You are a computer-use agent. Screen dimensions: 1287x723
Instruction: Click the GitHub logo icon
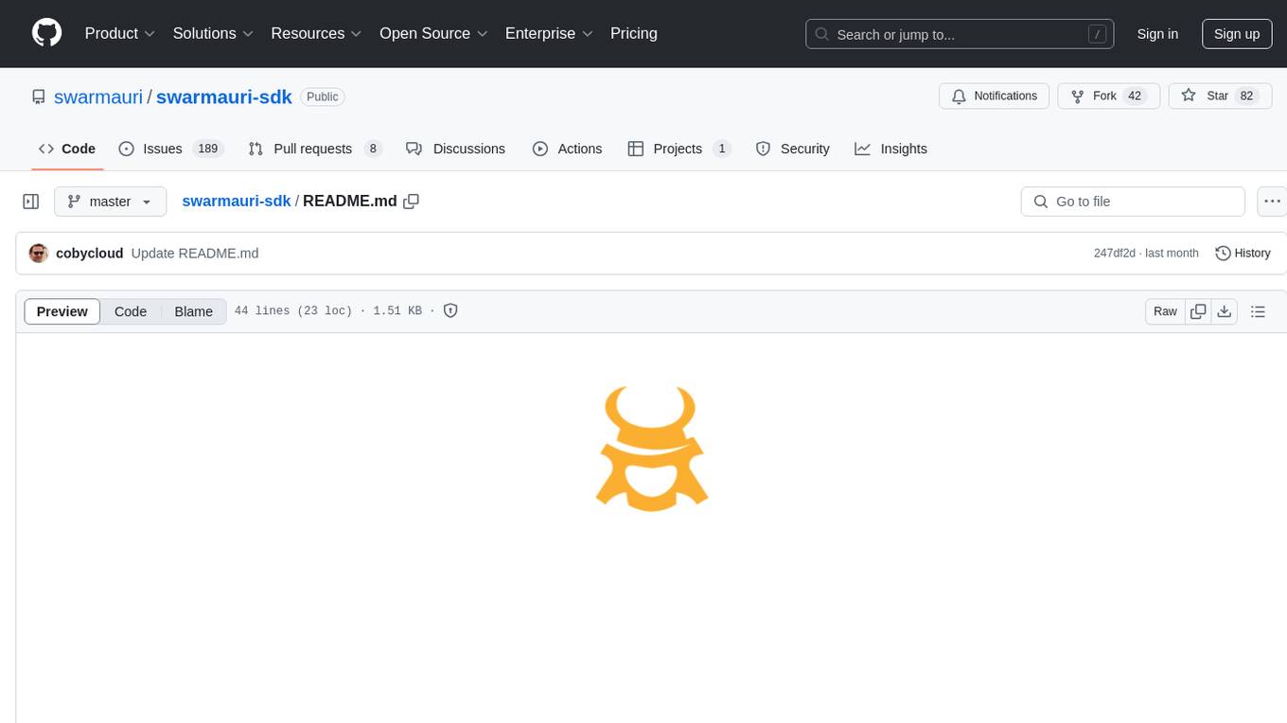(46, 33)
